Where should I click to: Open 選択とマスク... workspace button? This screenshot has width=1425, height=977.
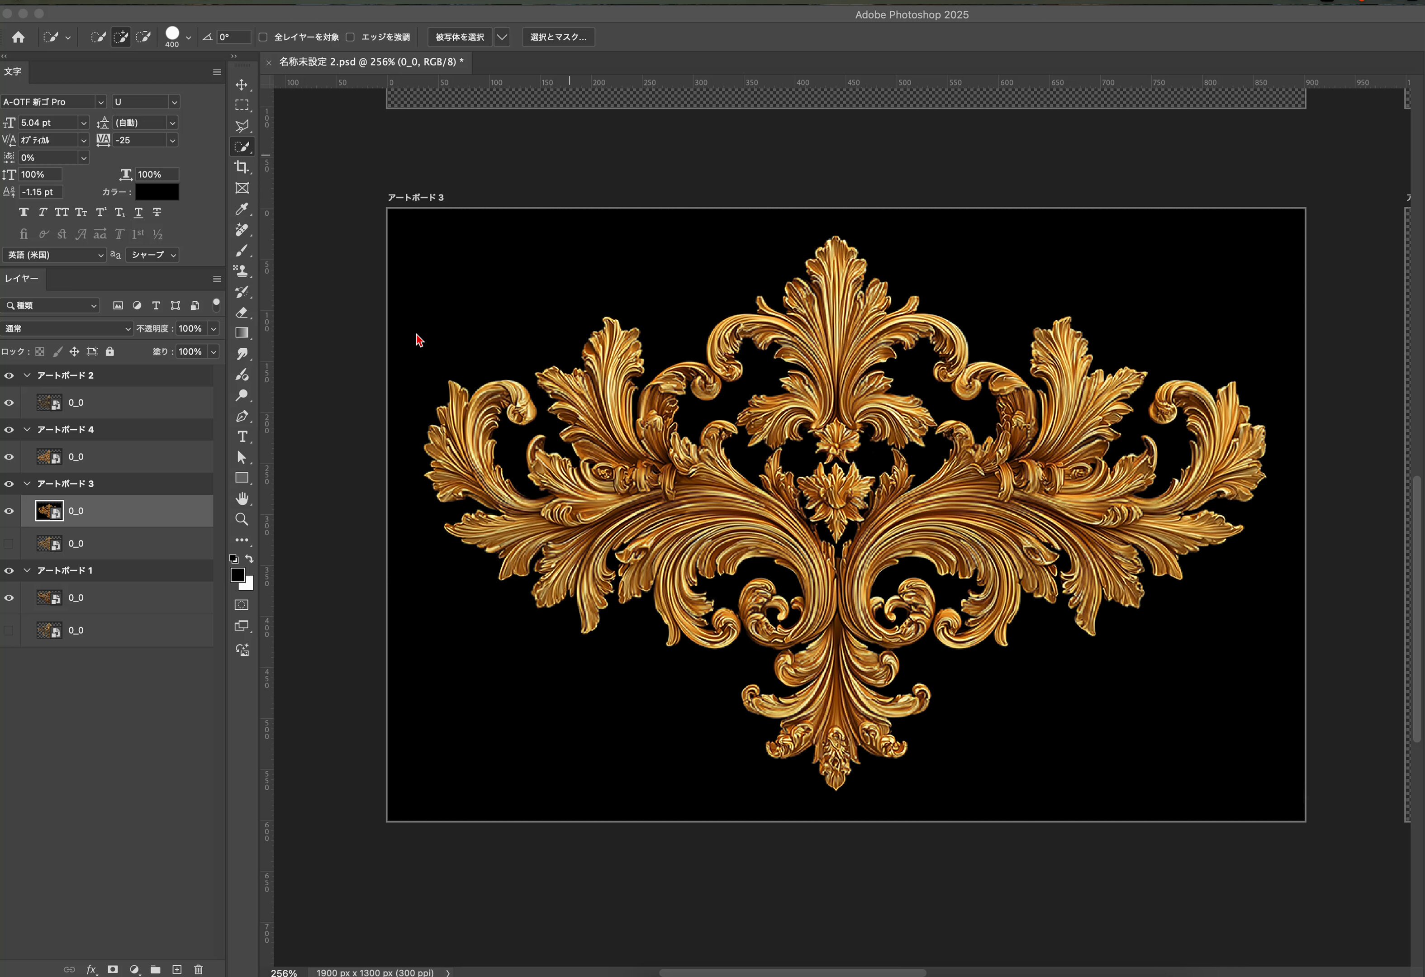[558, 37]
